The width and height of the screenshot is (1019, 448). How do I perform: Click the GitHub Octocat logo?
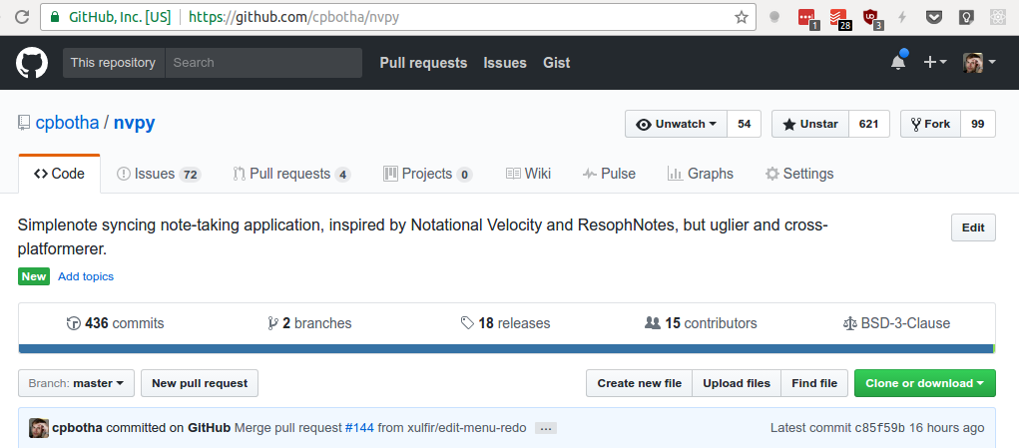pos(32,62)
